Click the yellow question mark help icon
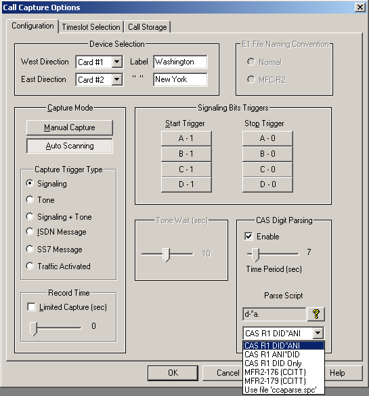This screenshot has height=396, width=369. tap(316, 314)
